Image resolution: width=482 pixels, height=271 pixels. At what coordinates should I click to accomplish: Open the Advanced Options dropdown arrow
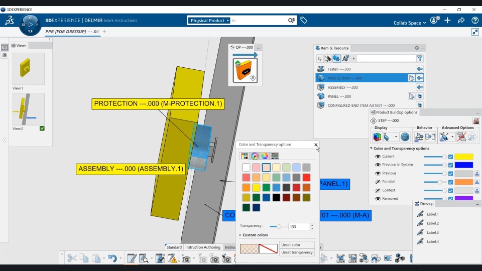[x=452, y=137]
